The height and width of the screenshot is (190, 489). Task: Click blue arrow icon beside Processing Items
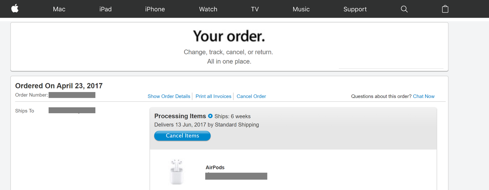210,116
